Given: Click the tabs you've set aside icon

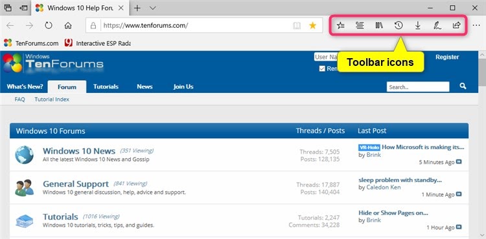Looking at the screenshot, I should point(8,8).
